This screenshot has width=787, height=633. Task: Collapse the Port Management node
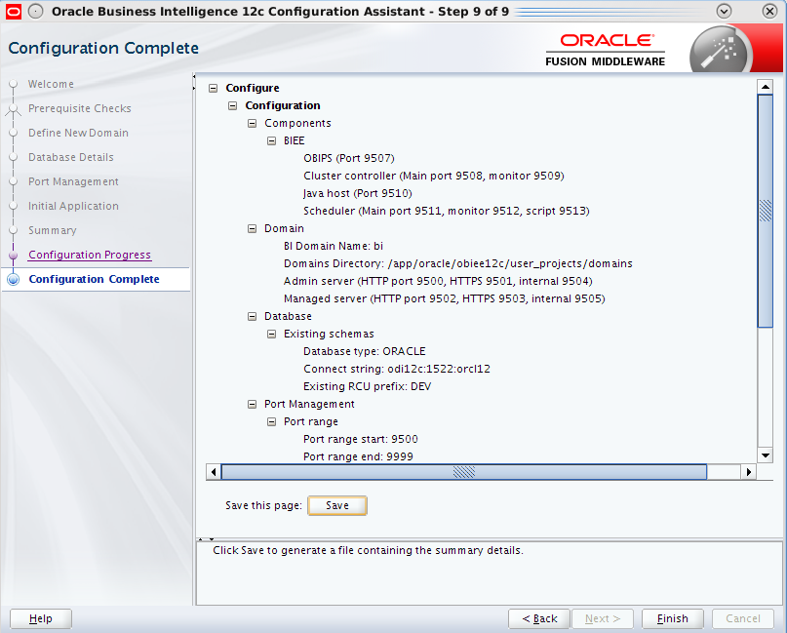click(252, 405)
